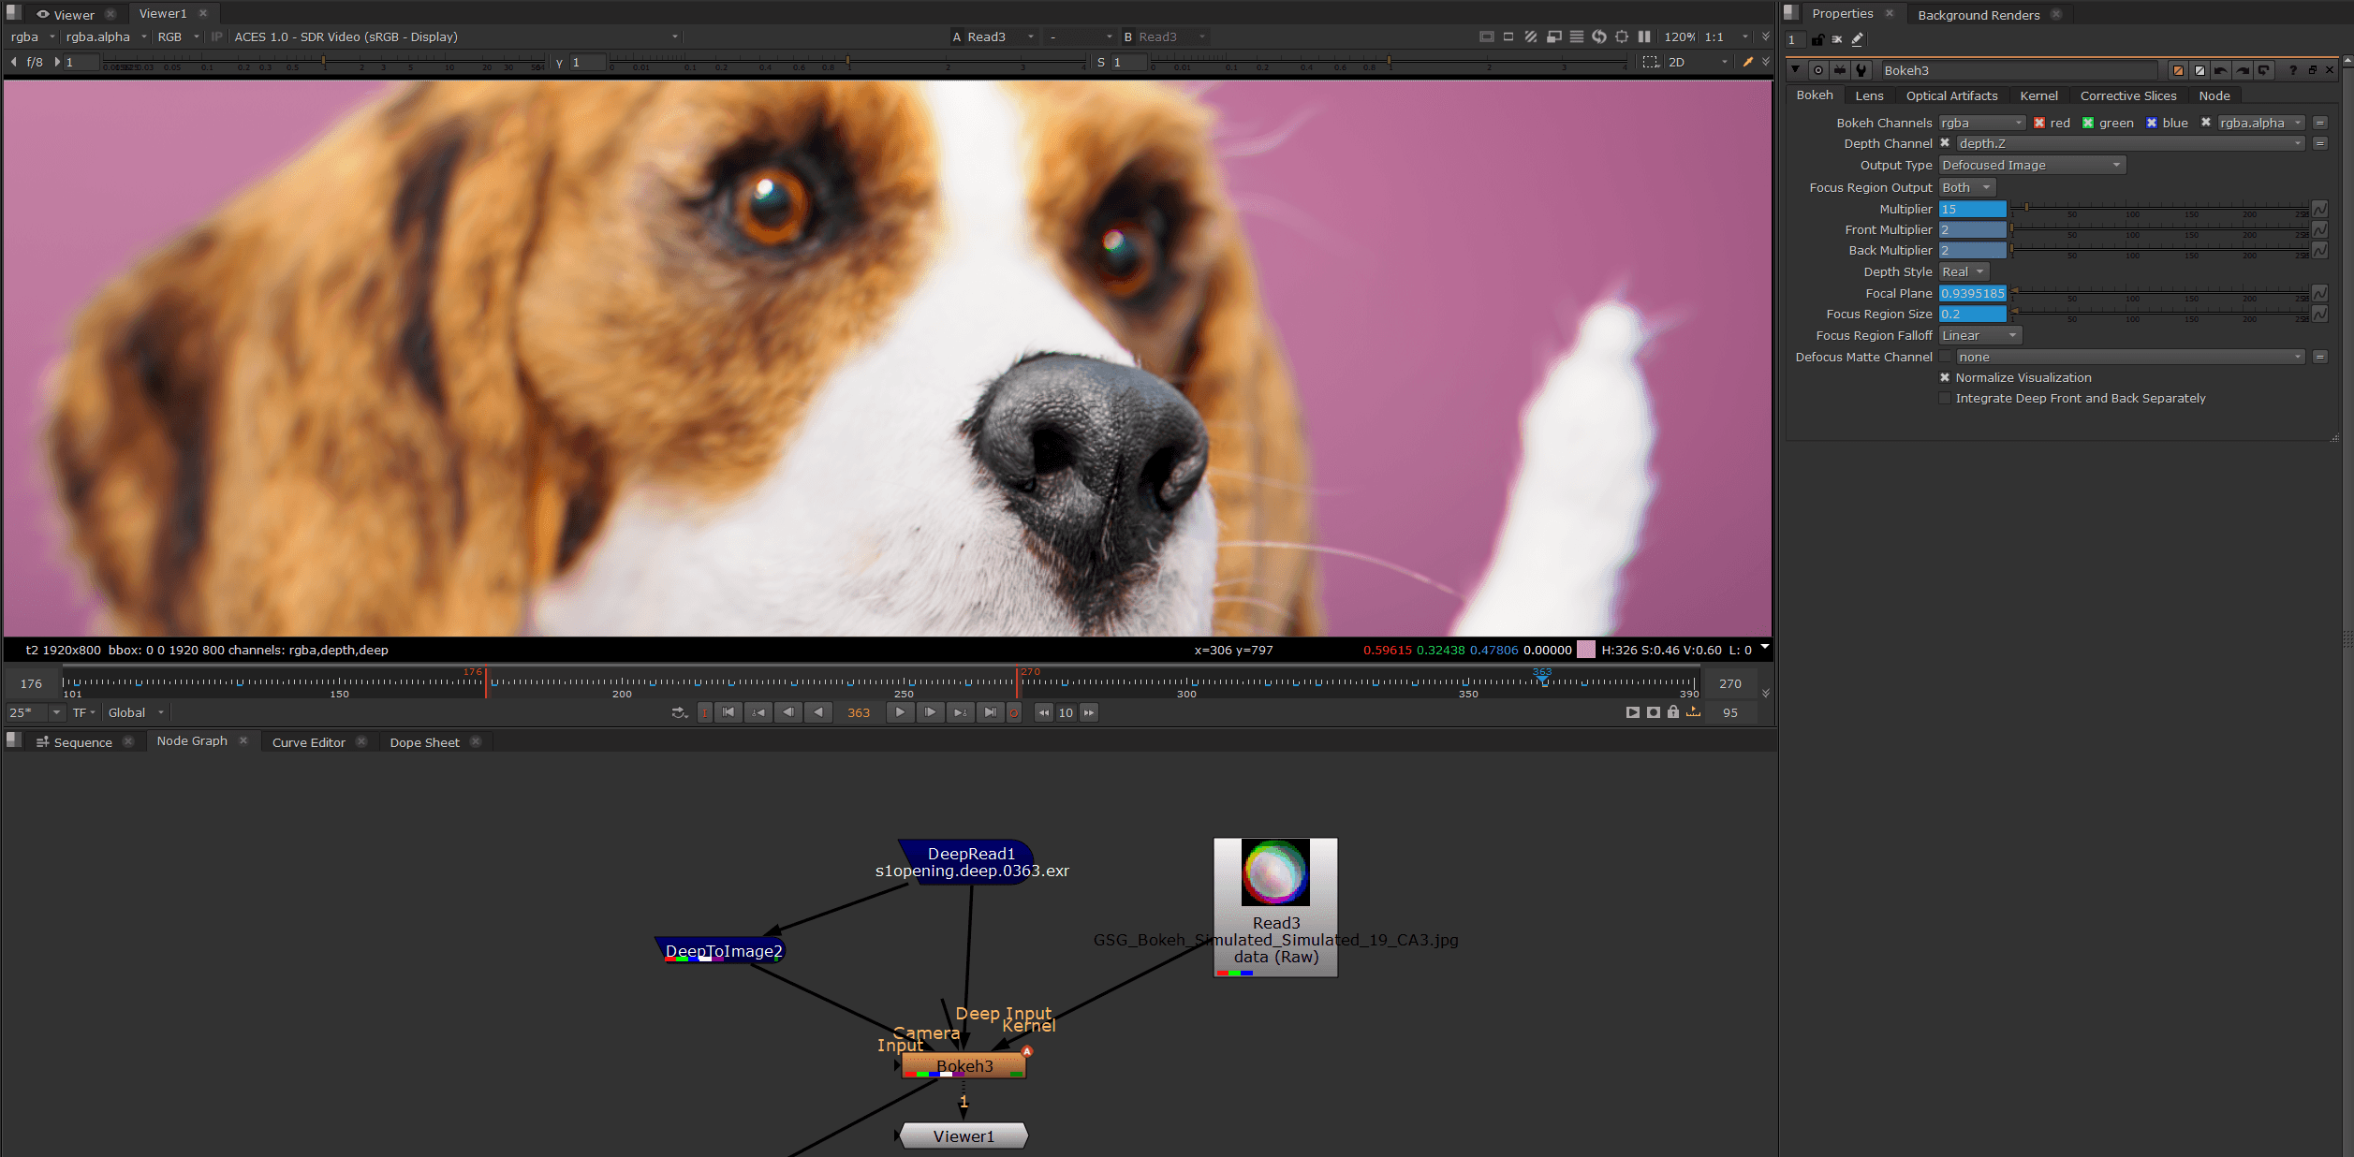Pause viewer updates using the pause icon

(1645, 37)
